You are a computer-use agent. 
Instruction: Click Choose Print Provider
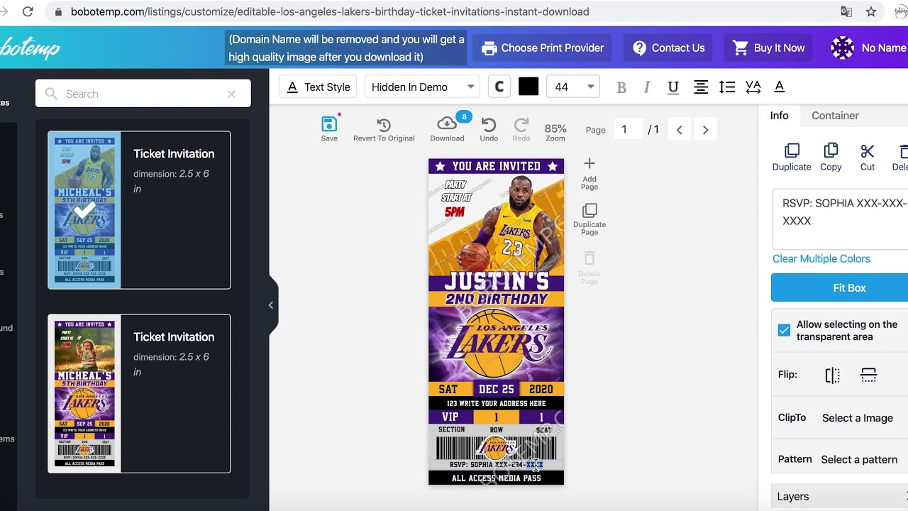[x=542, y=48]
